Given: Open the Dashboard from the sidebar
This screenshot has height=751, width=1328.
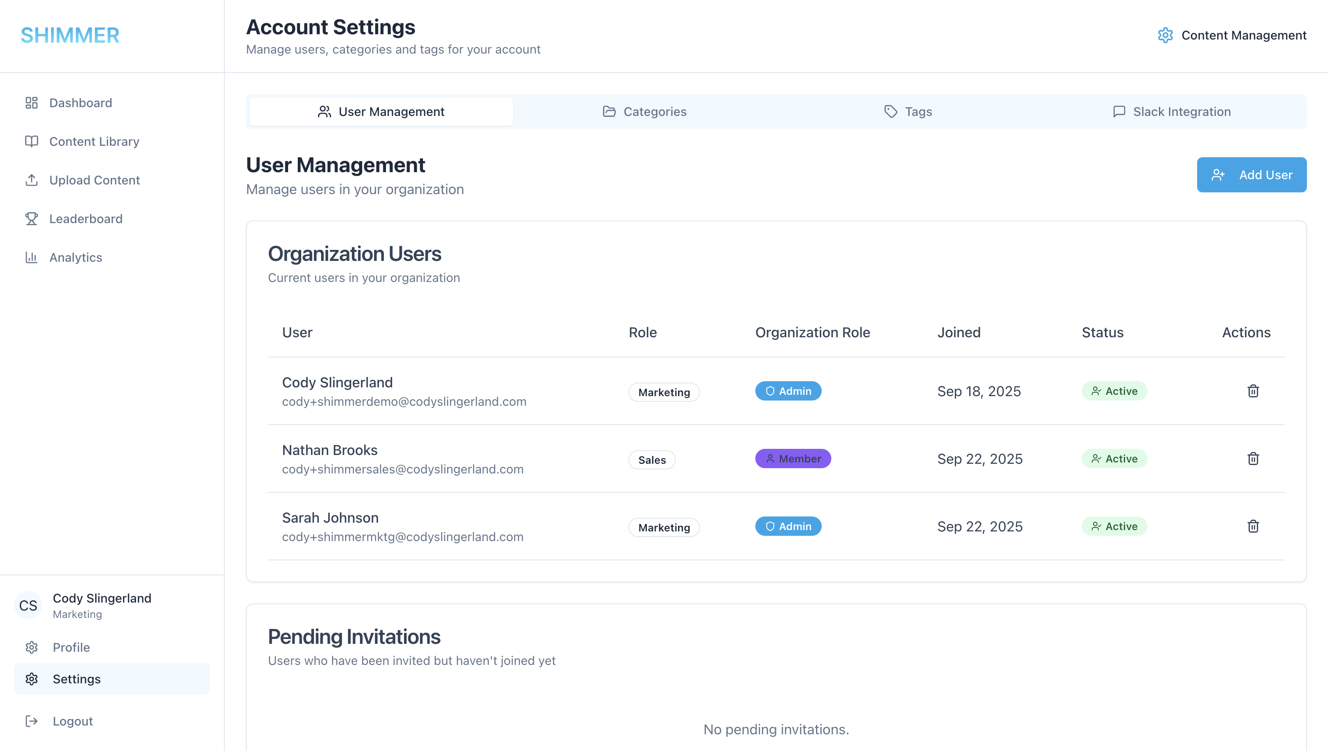Looking at the screenshot, I should pyautogui.click(x=31, y=103).
